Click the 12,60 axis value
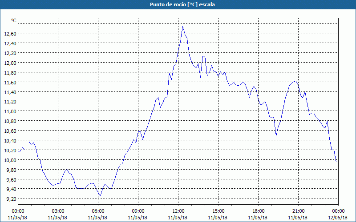356x222 pixels. tap(10, 34)
